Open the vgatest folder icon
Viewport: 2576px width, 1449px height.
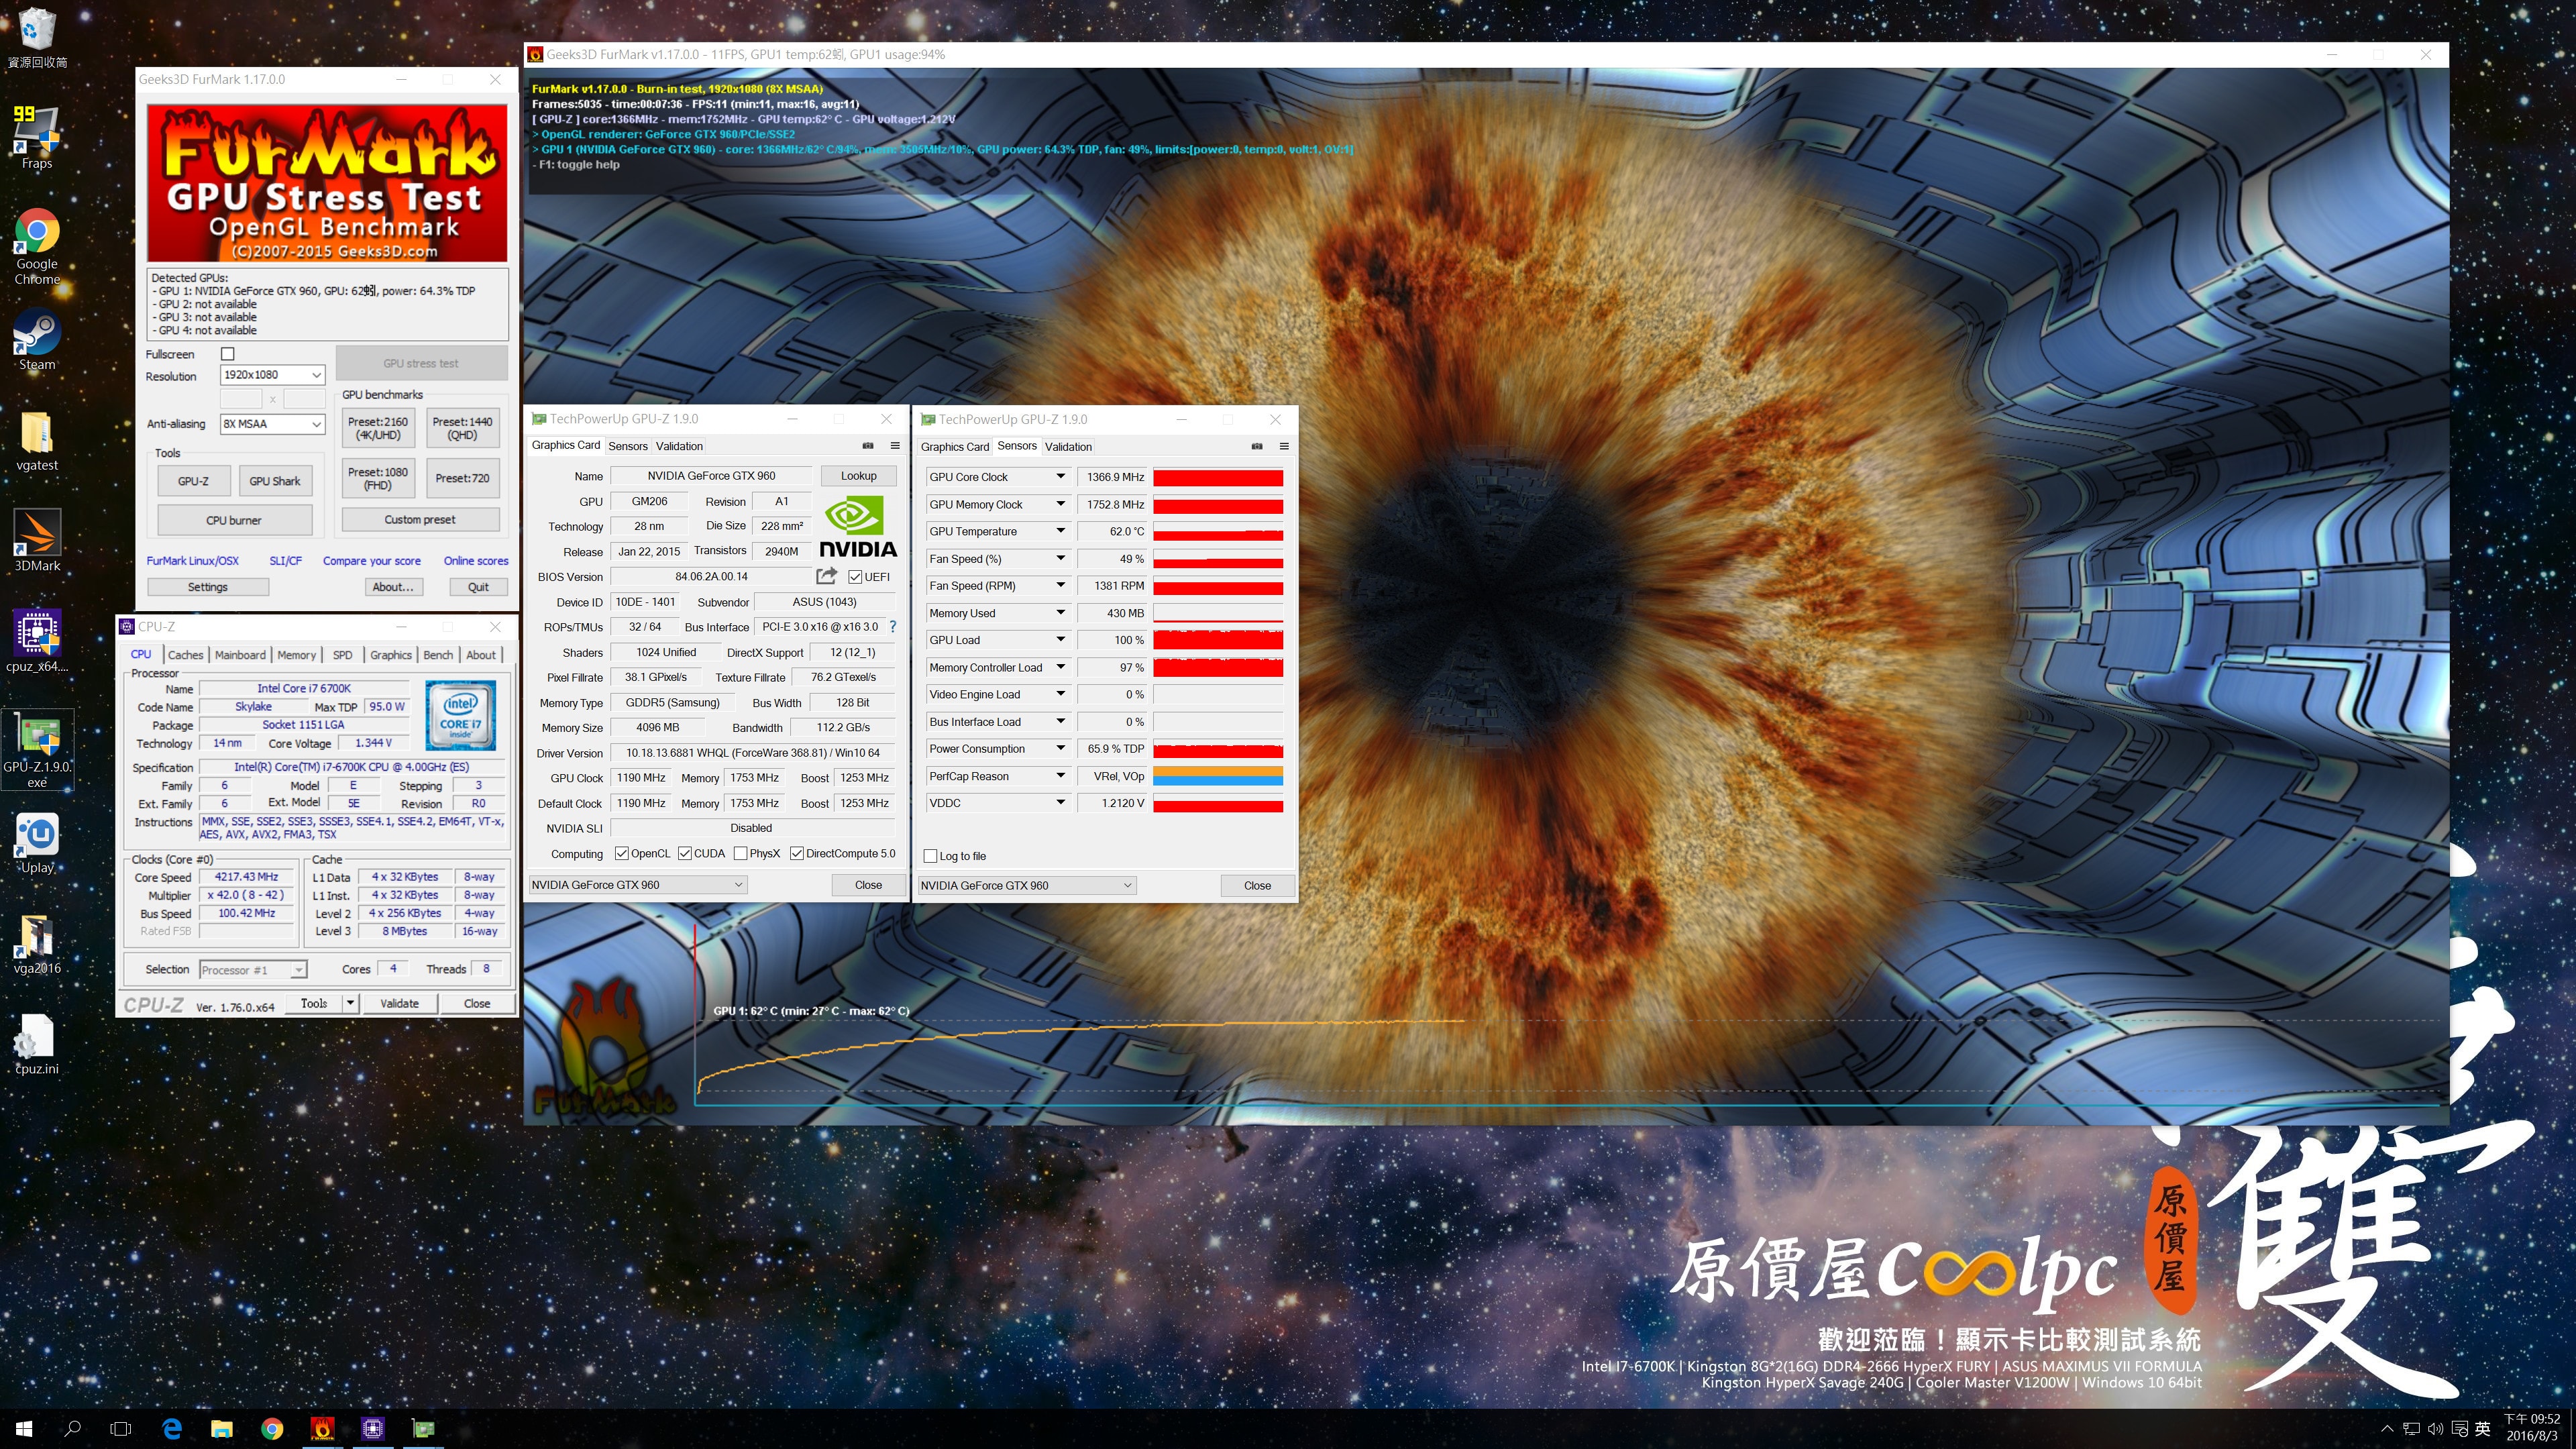37,441
